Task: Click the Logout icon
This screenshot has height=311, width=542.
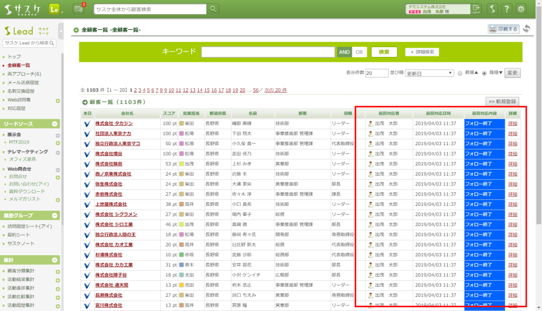Action: coord(476,9)
